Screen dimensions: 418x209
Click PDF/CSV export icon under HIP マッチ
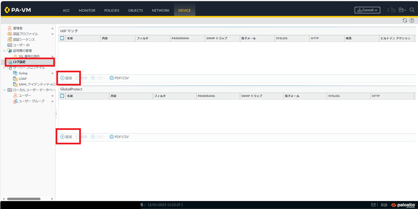pyautogui.click(x=112, y=78)
